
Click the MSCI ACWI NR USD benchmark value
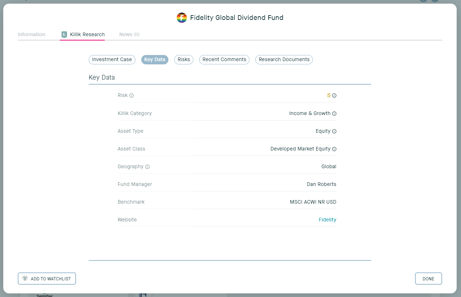click(x=313, y=202)
